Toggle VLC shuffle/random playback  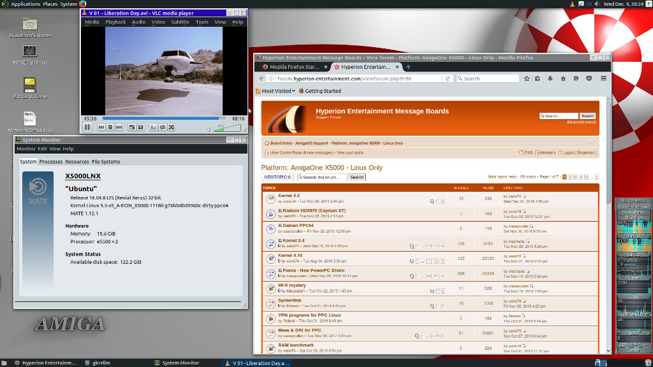pyautogui.click(x=172, y=127)
